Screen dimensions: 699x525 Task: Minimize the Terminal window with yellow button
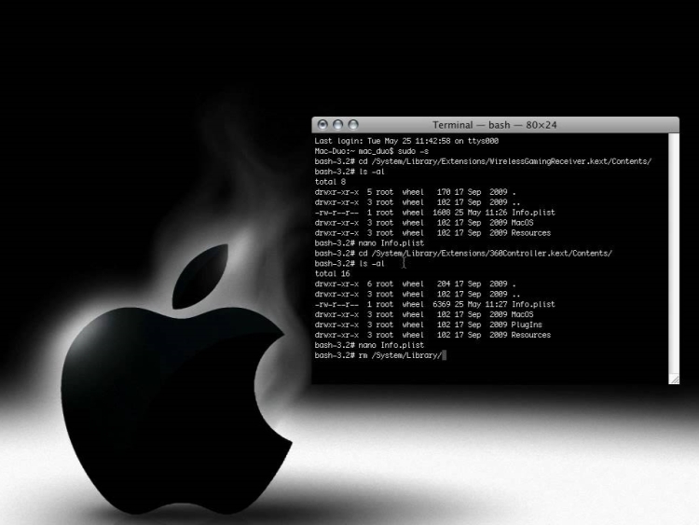(337, 124)
